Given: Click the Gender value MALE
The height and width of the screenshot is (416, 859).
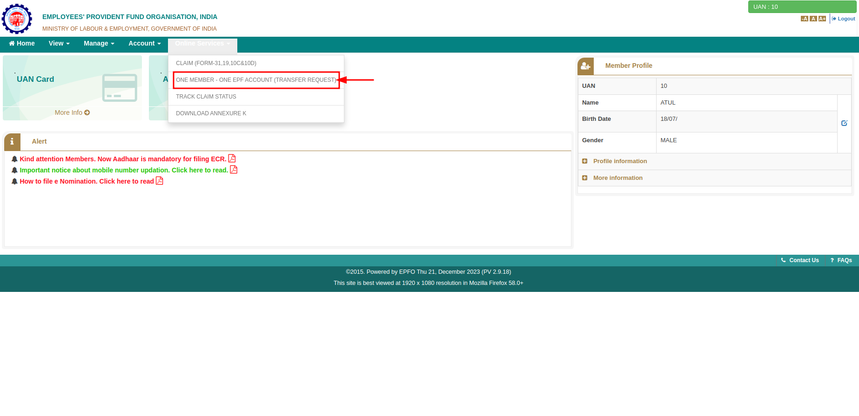Looking at the screenshot, I should click(668, 140).
